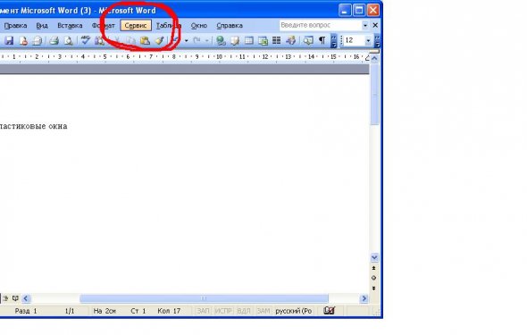
Task: Run the ABC spelling check icon
Action: [x=86, y=40]
